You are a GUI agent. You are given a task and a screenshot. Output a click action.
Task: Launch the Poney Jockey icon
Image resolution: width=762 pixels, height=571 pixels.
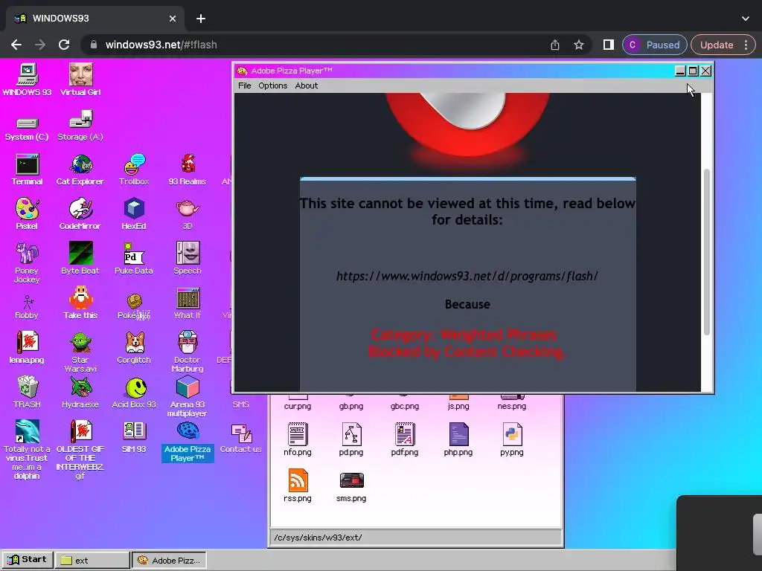(x=27, y=262)
